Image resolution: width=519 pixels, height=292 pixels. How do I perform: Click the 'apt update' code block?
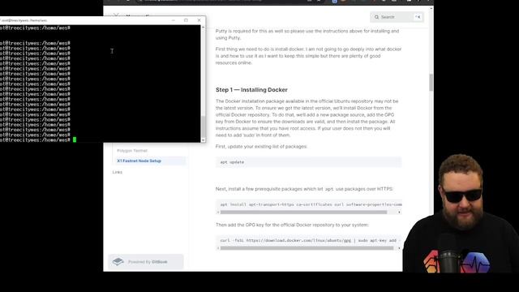[x=308, y=162]
